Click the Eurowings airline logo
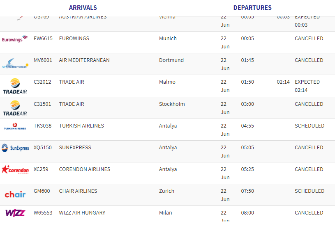This screenshot has width=335, height=226. 15,39
